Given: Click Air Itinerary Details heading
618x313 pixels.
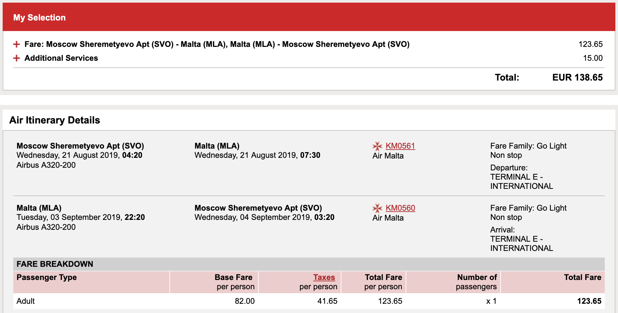Looking at the screenshot, I should click(55, 120).
